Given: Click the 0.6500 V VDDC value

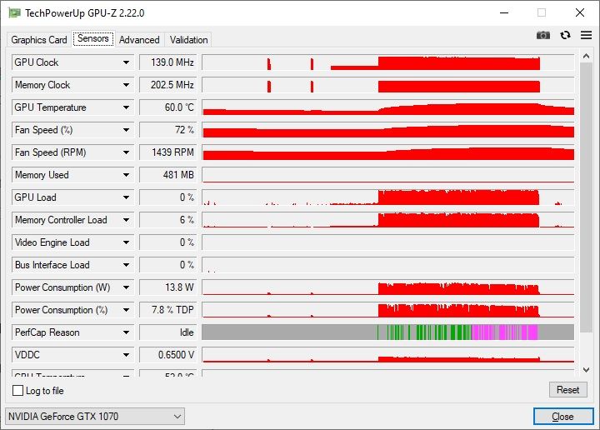Looking at the screenshot, I should pos(168,355).
